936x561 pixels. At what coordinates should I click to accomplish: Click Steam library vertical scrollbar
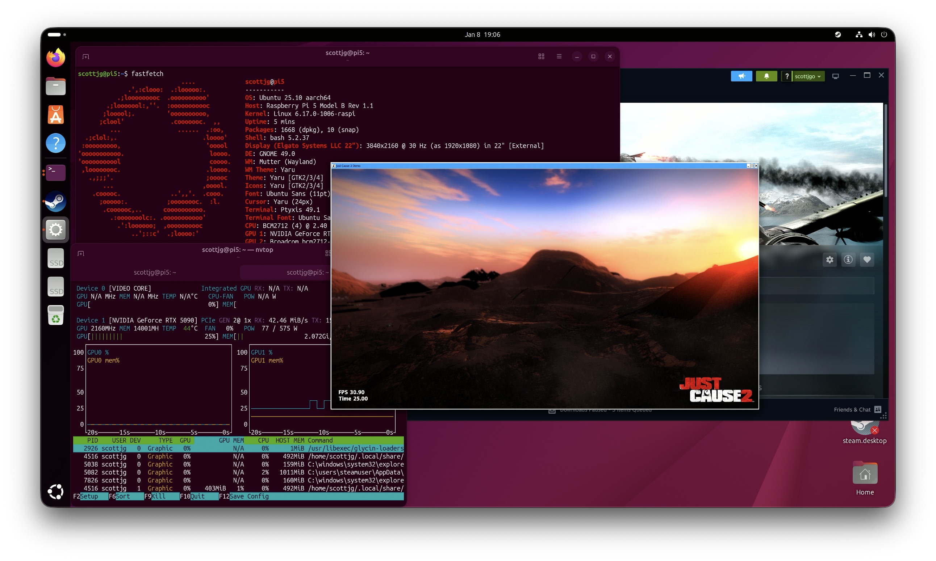(885, 151)
